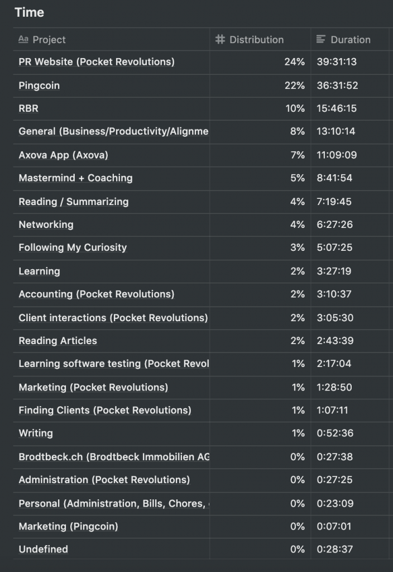
Task: Open the Marketing (Pingcoin) project
Action: [68, 526]
